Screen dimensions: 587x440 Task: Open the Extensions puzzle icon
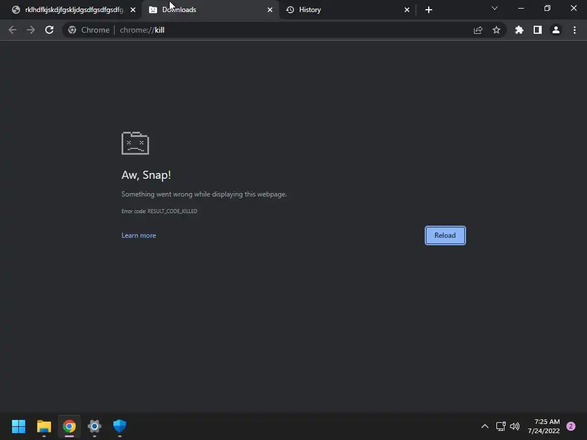pos(519,30)
